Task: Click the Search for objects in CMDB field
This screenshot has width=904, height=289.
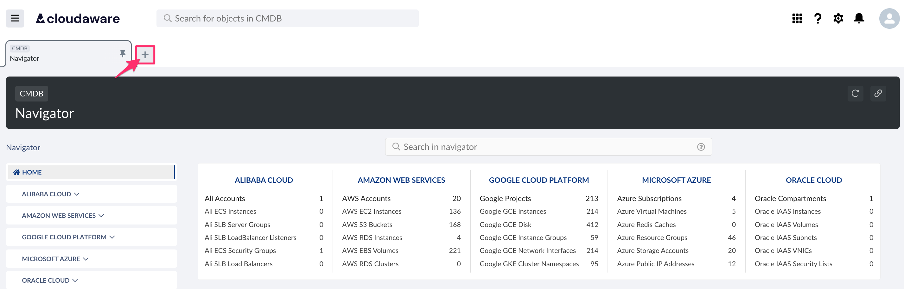Action: 288,18
